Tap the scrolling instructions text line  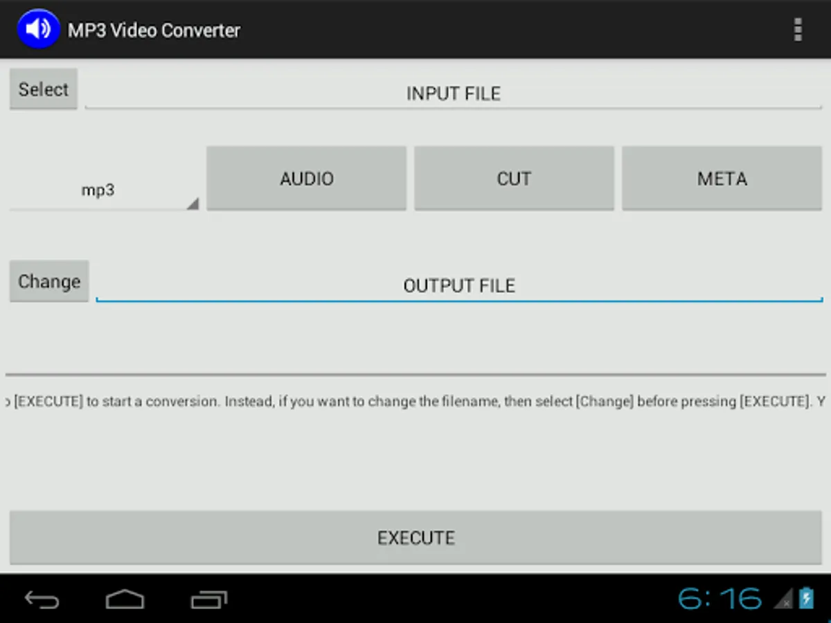click(415, 401)
